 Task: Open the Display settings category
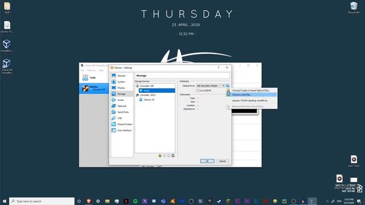(x=121, y=88)
